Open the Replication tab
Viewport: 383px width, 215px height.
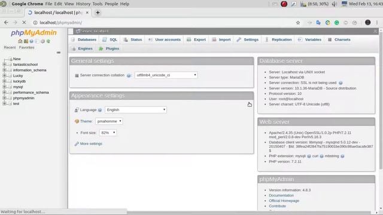tap(278, 39)
